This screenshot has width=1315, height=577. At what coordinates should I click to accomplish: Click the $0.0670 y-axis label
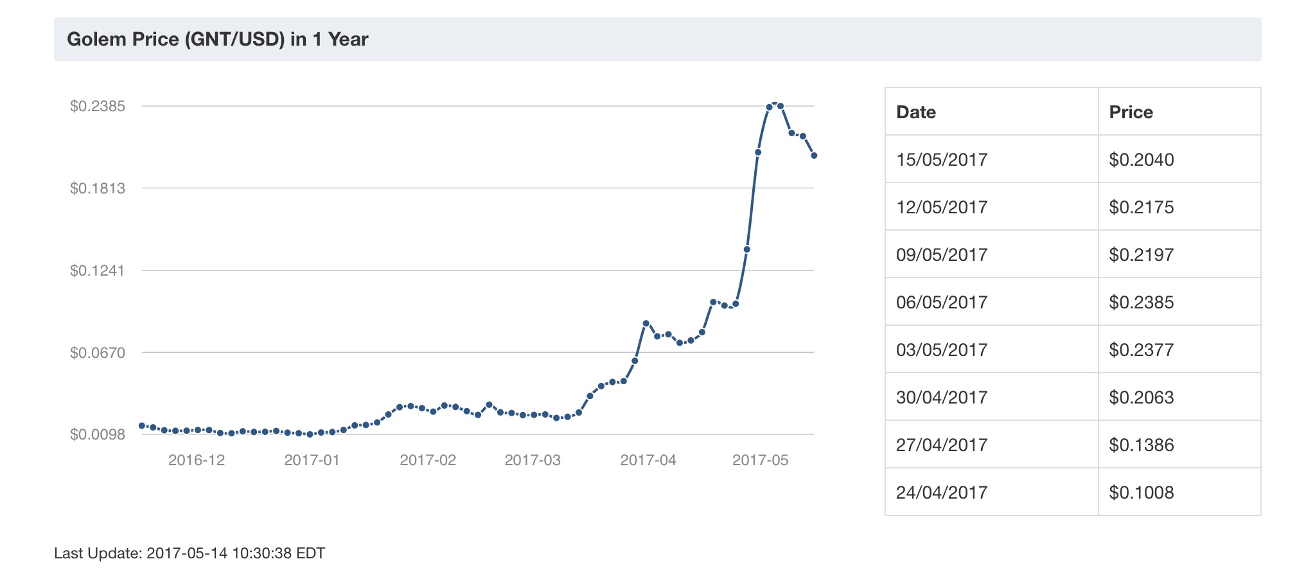[98, 352]
